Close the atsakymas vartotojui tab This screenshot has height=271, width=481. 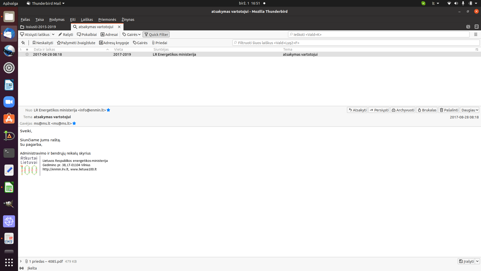coord(119,27)
